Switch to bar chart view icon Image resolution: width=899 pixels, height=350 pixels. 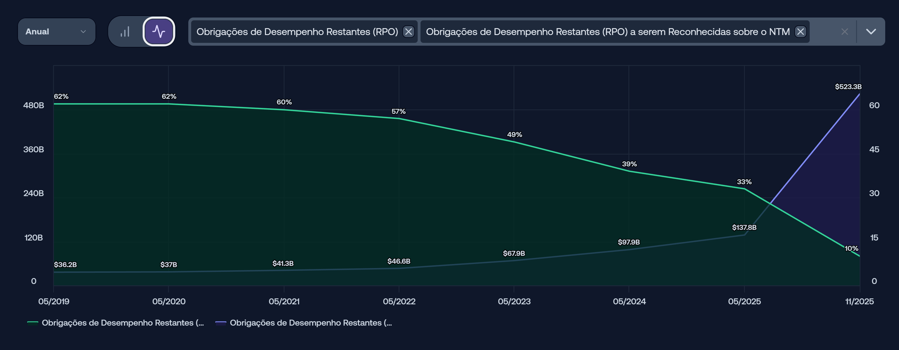pyautogui.click(x=125, y=32)
